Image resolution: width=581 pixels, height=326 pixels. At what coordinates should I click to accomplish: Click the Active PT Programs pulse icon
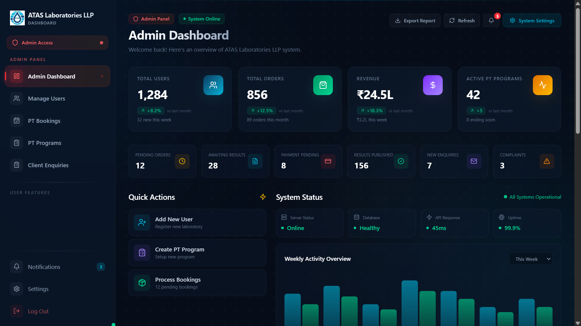coord(543,85)
